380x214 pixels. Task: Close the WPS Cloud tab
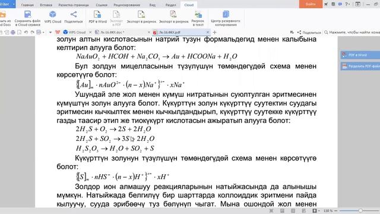tap(90, 32)
